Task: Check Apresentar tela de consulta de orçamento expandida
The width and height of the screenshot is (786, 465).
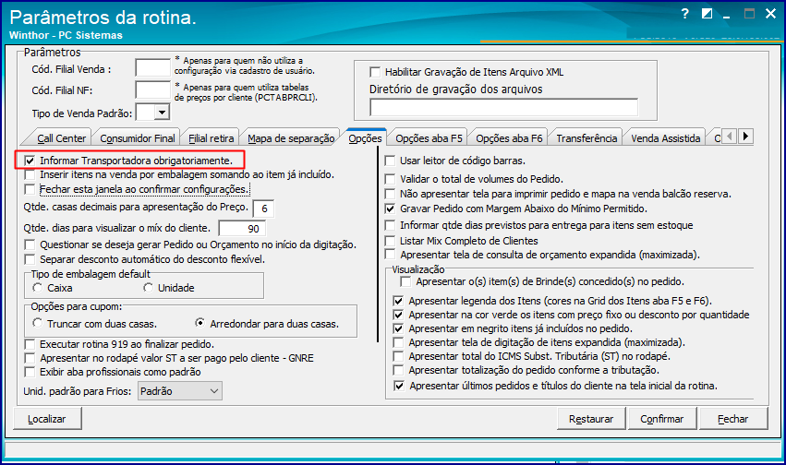Action: 390,255
